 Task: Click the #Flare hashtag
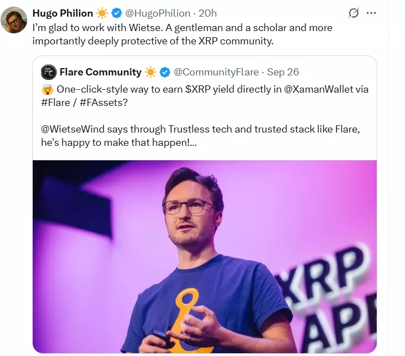[x=55, y=103]
